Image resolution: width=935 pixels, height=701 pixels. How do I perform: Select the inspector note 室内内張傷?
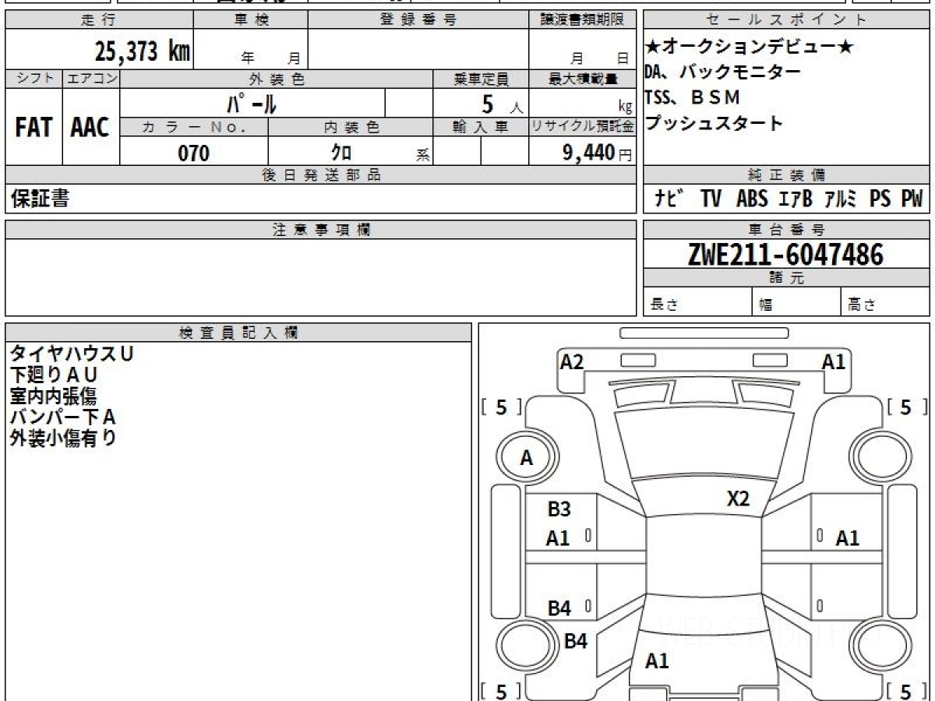click(x=54, y=396)
